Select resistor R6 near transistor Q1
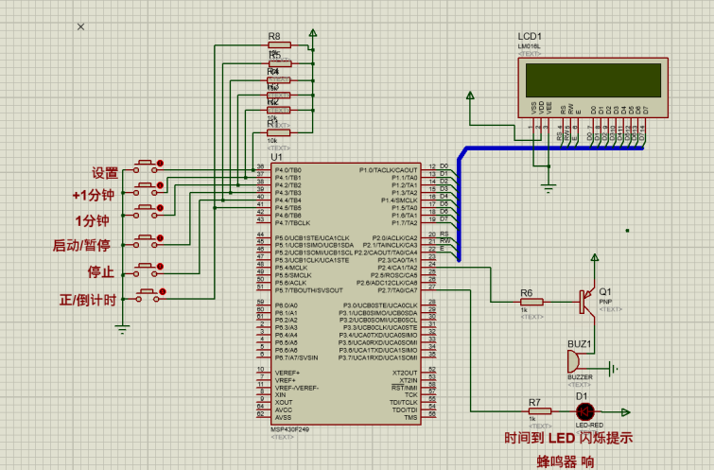714x470 pixels. [x=531, y=302]
